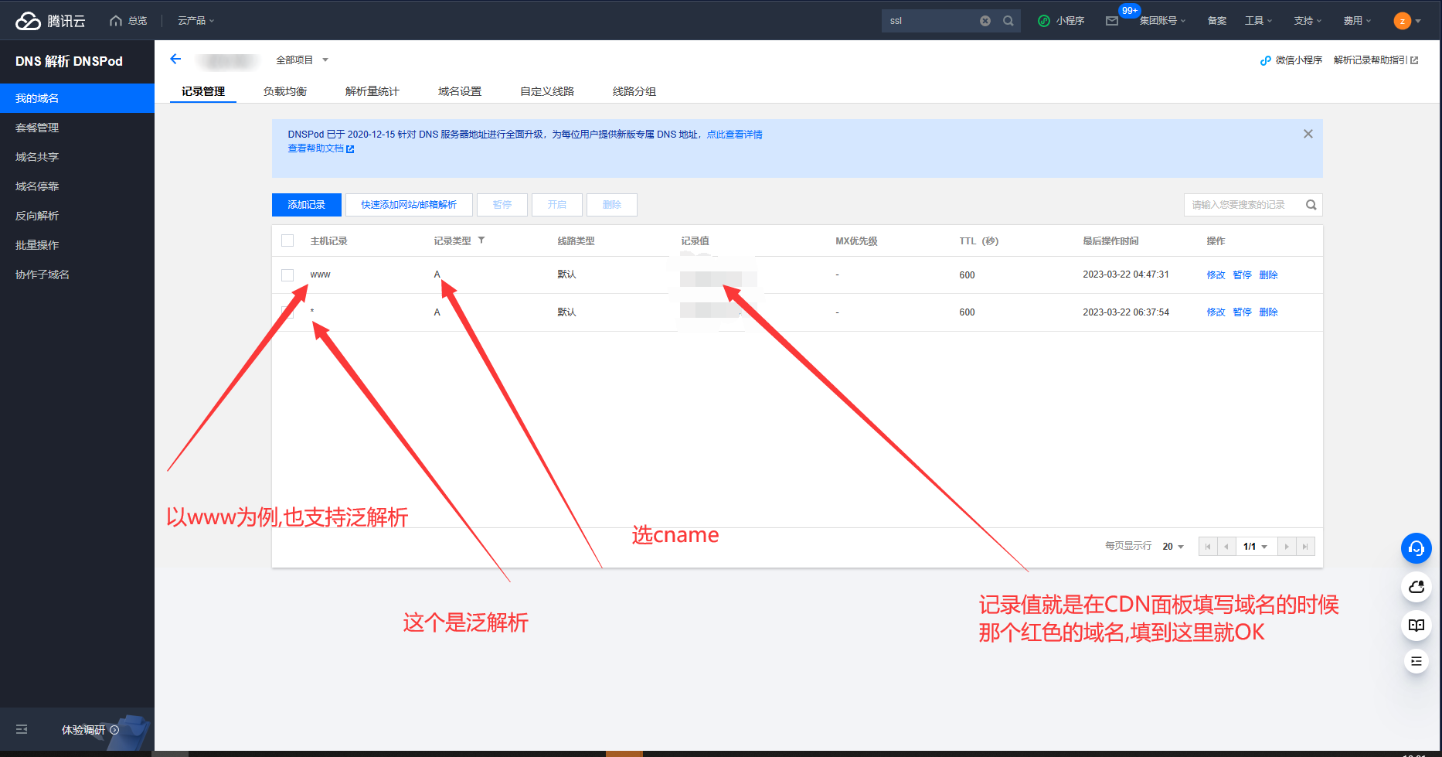The image size is (1442, 757).
Task: Switch to the 记录管理 tab
Action: (203, 91)
